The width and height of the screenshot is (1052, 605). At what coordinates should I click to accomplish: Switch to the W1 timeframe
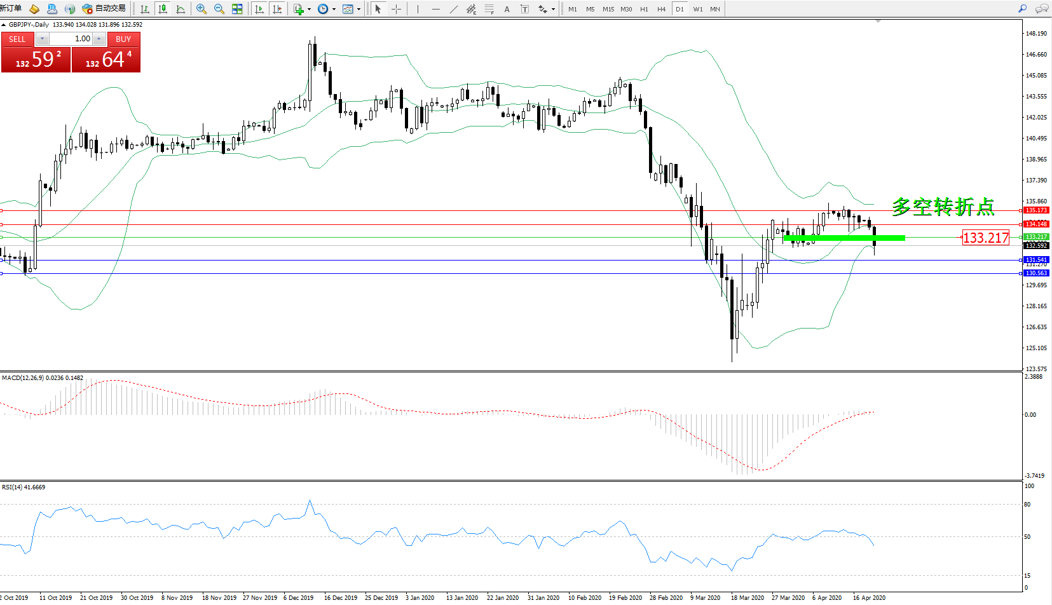[698, 9]
